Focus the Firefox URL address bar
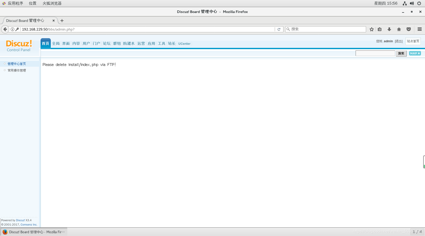Viewport: 425px width, 236px height. click(x=148, y=29)
